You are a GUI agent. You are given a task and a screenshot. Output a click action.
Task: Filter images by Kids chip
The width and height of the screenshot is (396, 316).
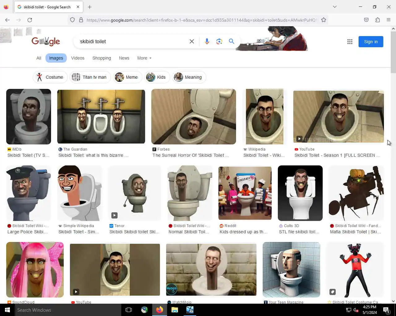click(157, 77)
